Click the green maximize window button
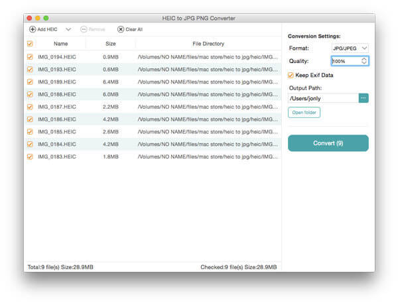 pos(53,18)
